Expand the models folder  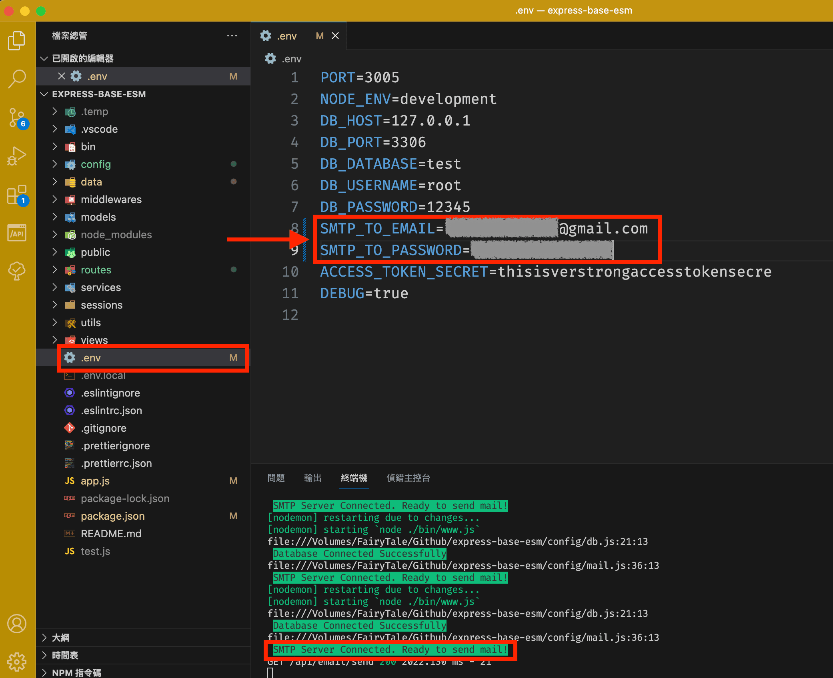click(x=55, y=217)
